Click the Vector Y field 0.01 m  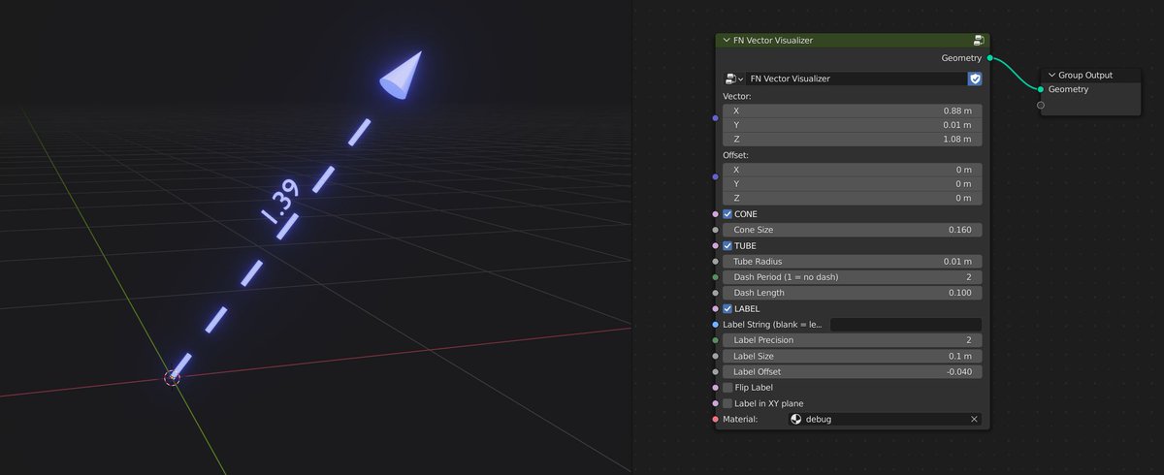point(852,125)
